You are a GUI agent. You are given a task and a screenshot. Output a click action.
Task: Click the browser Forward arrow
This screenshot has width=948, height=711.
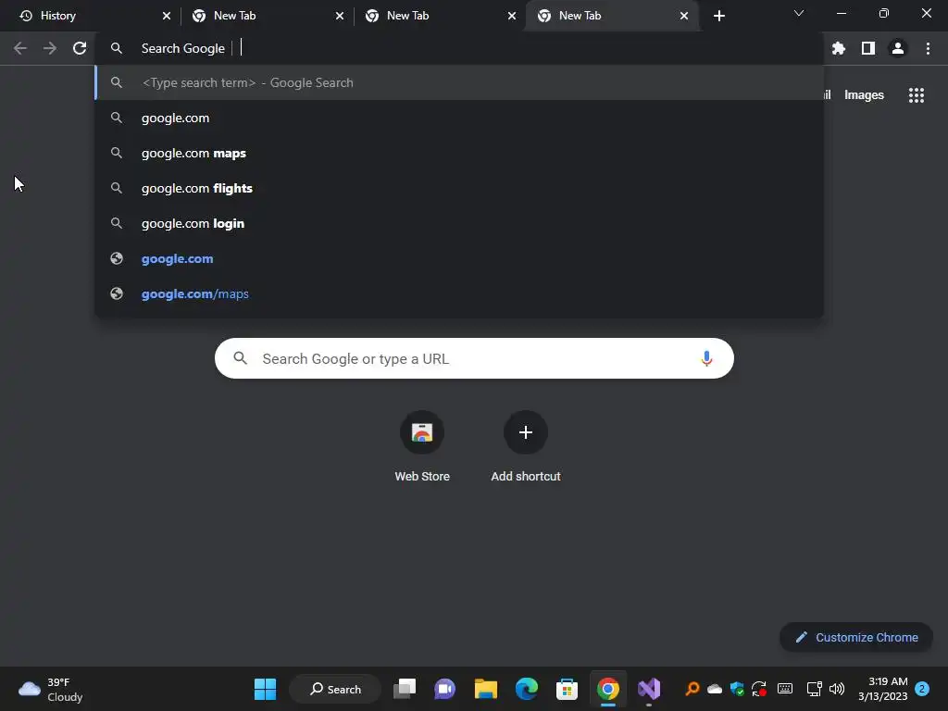50,48
